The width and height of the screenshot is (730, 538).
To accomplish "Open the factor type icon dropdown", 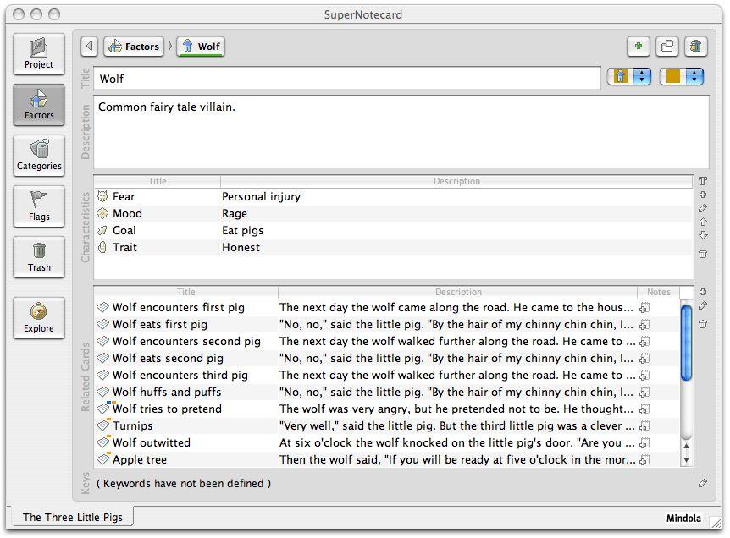I will tap(629, 76).
